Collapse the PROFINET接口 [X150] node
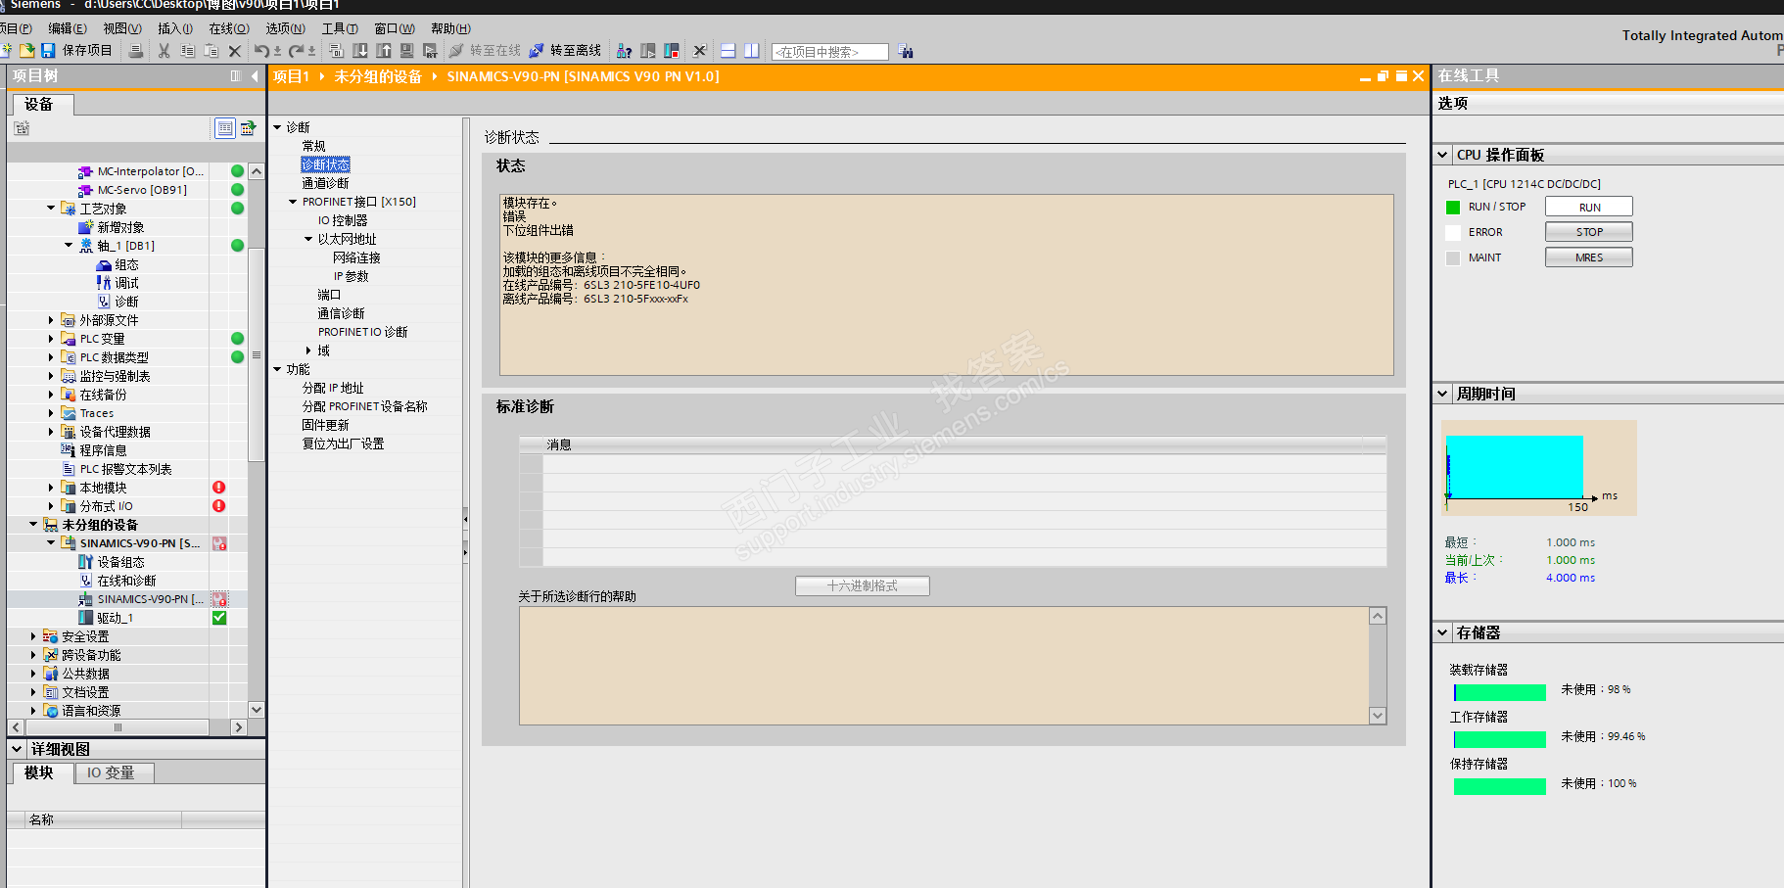Viewport: 1784px width, 888px height. [x=293, y=202]
